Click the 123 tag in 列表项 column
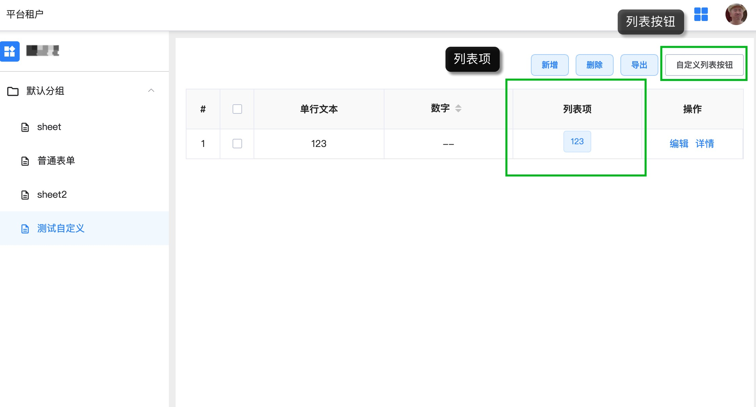756x407 pixels. [577, 142]
